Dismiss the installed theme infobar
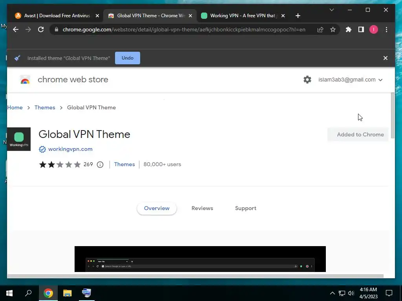This screenshot has height=301, width=402. pyautogui.click(x=386, y=58)
